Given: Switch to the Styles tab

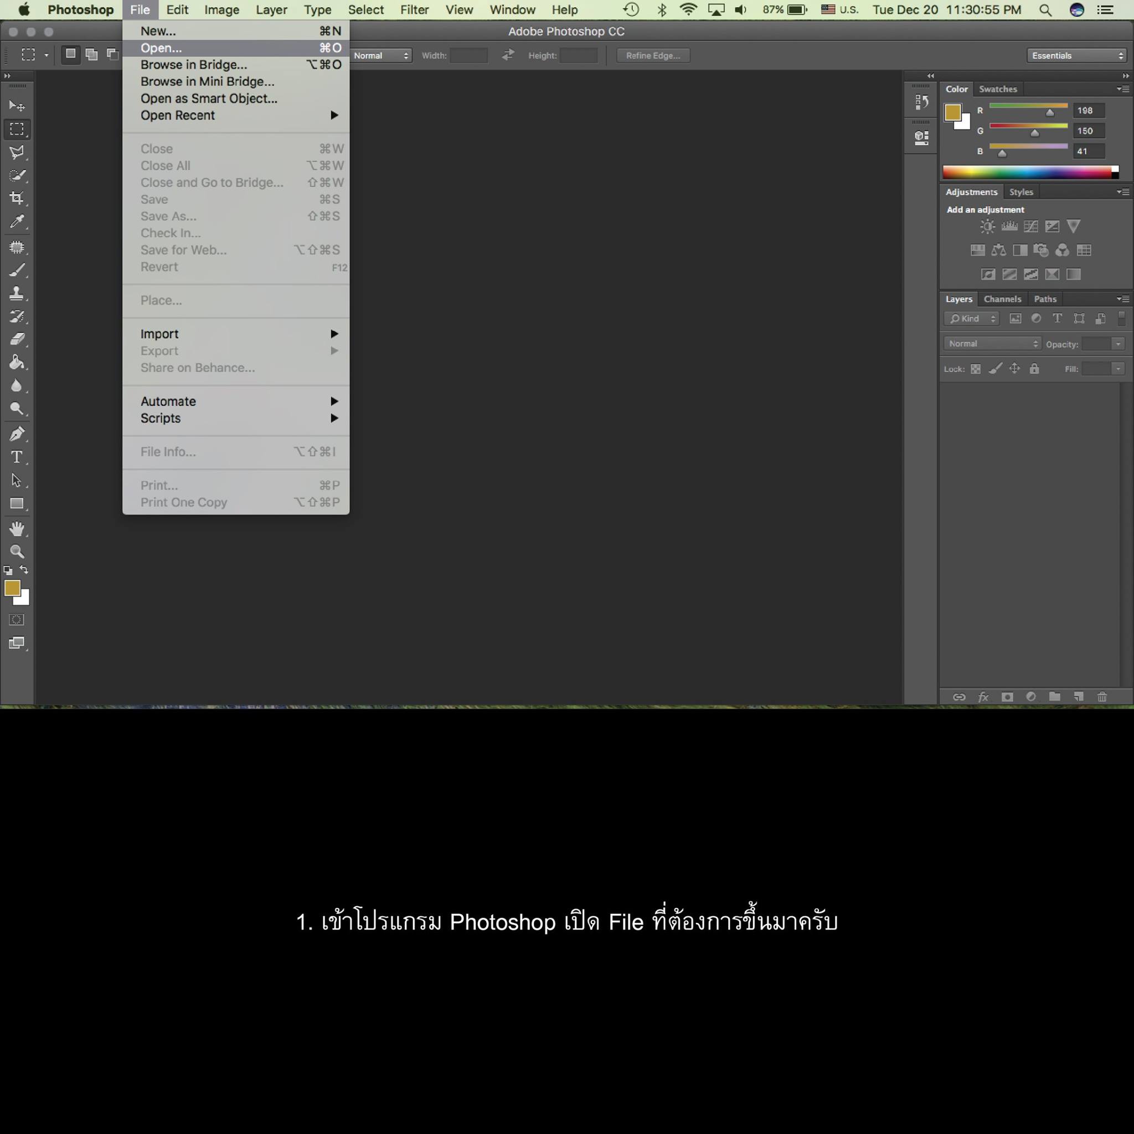Looking at the screenshot, I should pos(1021,192).
